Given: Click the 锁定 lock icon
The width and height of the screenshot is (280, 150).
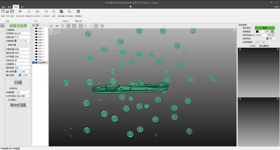Looking at the screenshot, I should coord(54,12).
